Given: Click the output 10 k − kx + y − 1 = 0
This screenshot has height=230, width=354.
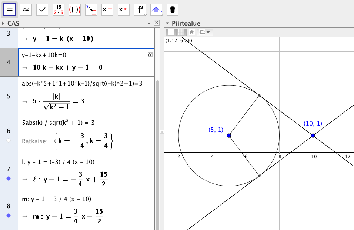Looking at the screenshot, I should pyautogui.click(x=68, y=67).
